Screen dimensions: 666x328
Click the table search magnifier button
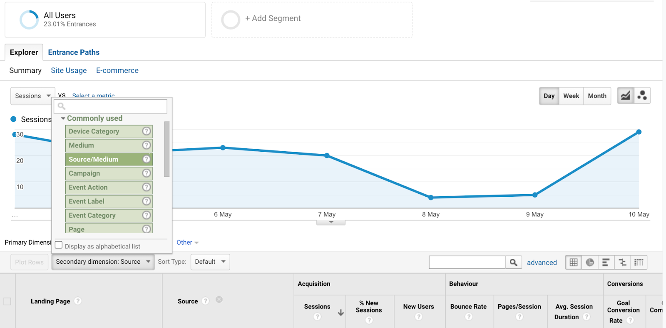513,262
